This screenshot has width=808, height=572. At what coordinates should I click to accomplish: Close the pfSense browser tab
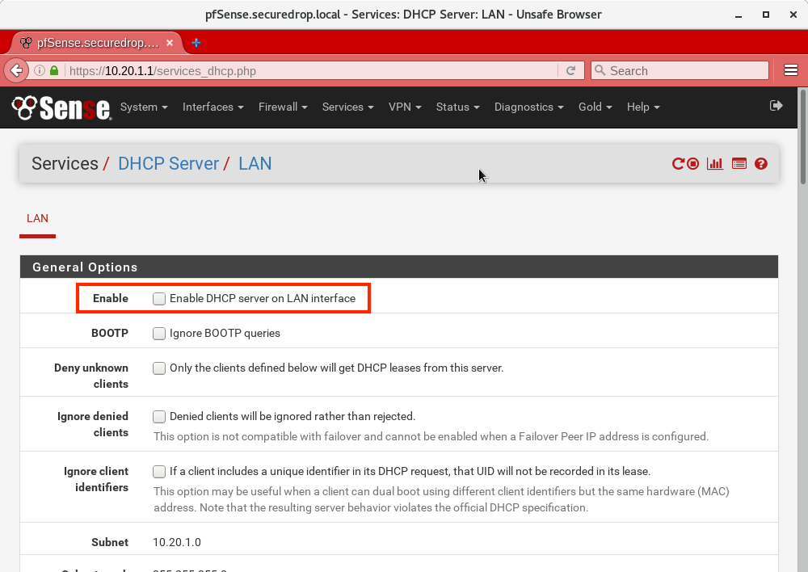[170, 43]
